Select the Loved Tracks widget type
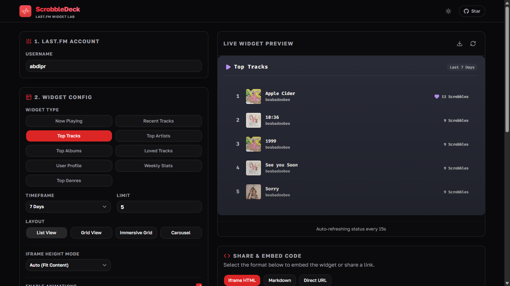Image resolution: width=510 pixels, height=286 pixels. pos(159,151)
